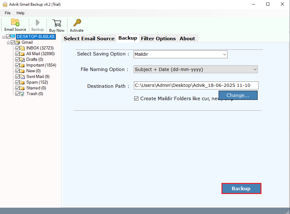Click the Change... destination button

click(x=238, y=95)
